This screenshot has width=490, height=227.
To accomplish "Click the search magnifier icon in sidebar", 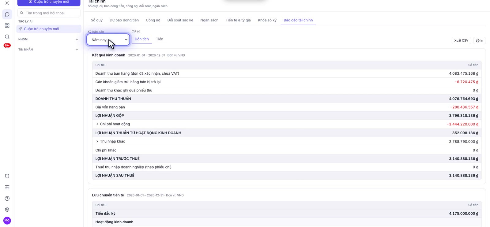I will (7, 37).
